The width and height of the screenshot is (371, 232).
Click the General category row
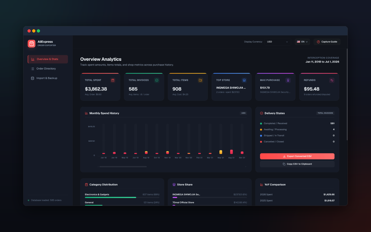(x=122, y=203)
